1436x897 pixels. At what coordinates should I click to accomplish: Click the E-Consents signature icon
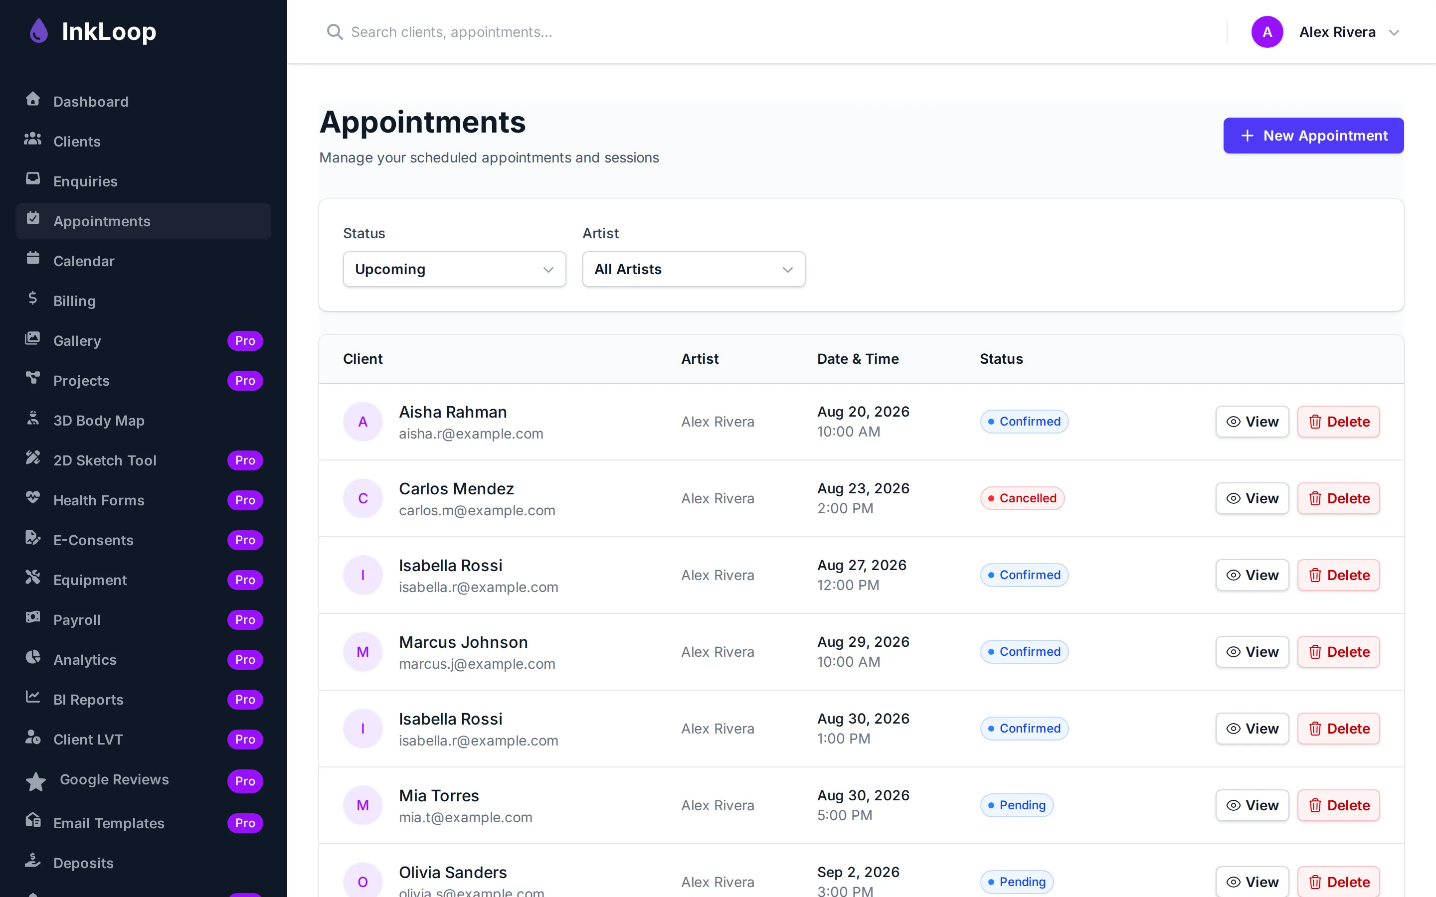coord(32,538)
